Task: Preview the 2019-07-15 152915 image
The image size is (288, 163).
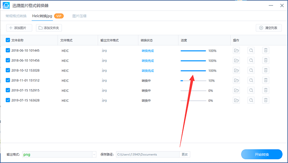Action: pos(251,90)
